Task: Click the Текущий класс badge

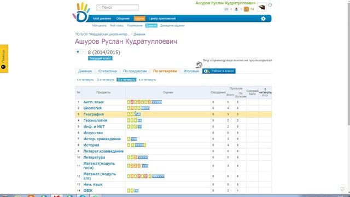Action: pyautogui.click(x=100, y=59)
